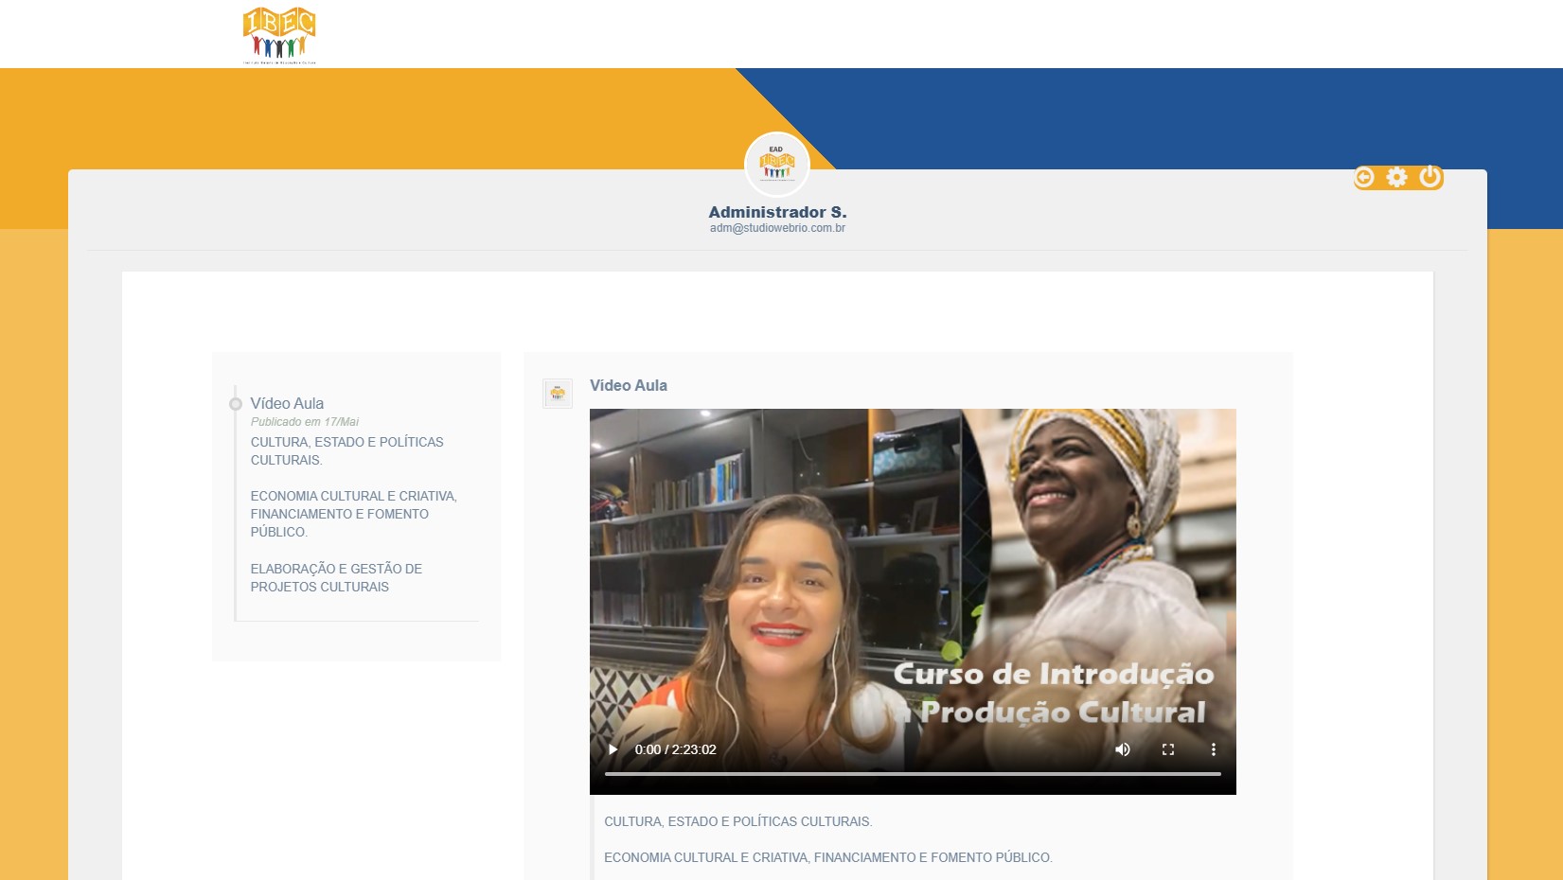Click the 0:00 / 2:23:02 time display
This screenshot has width=1563, height=880.
click(x=675, y=749)
